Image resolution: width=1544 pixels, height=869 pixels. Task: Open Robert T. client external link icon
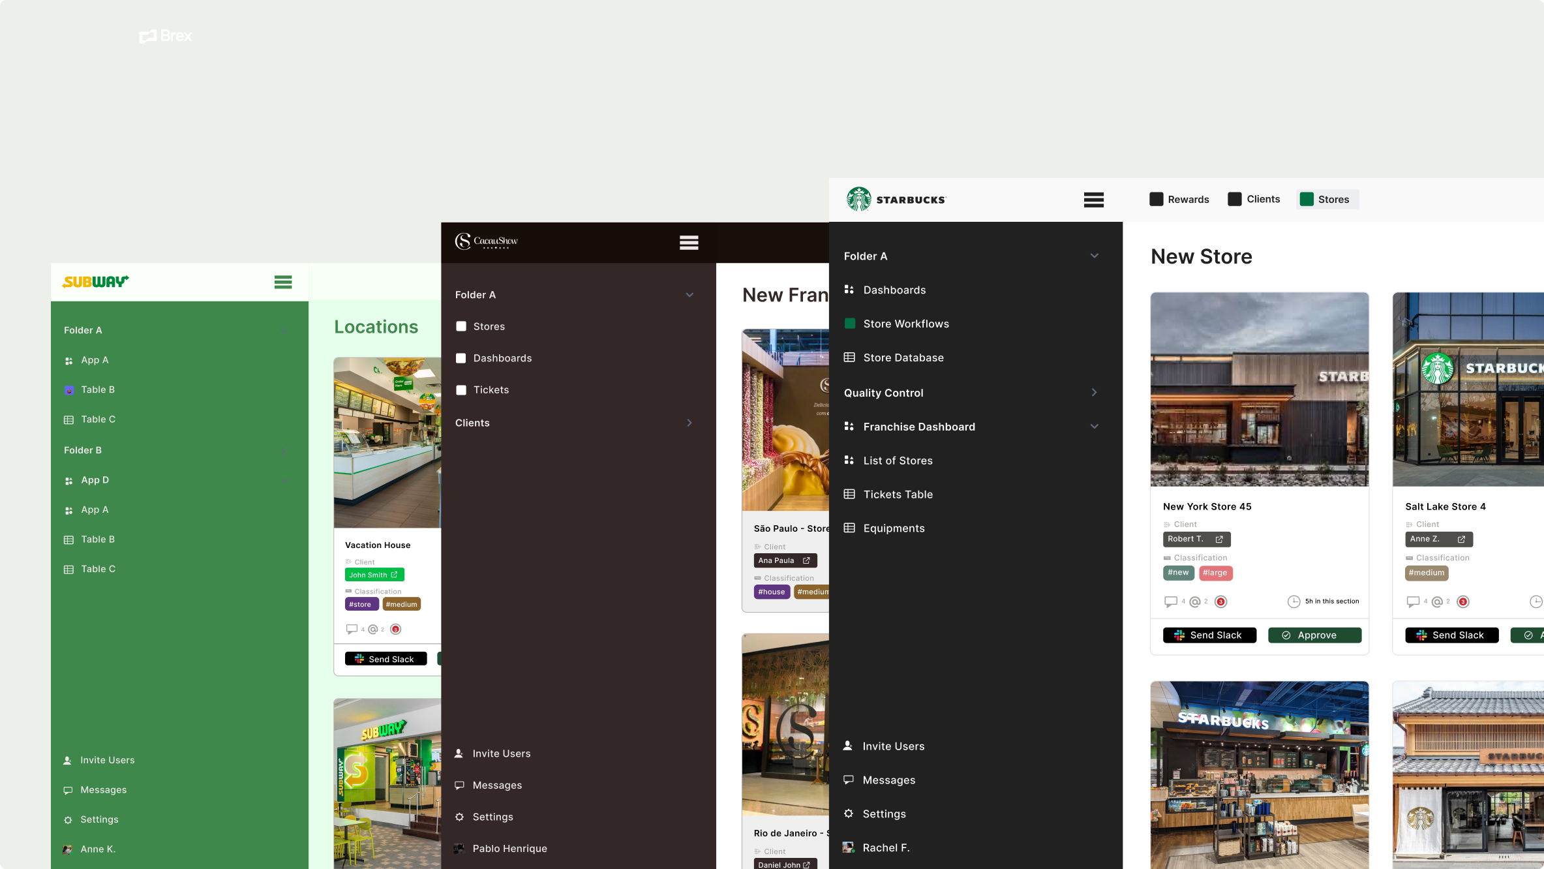pos(1219,539)
